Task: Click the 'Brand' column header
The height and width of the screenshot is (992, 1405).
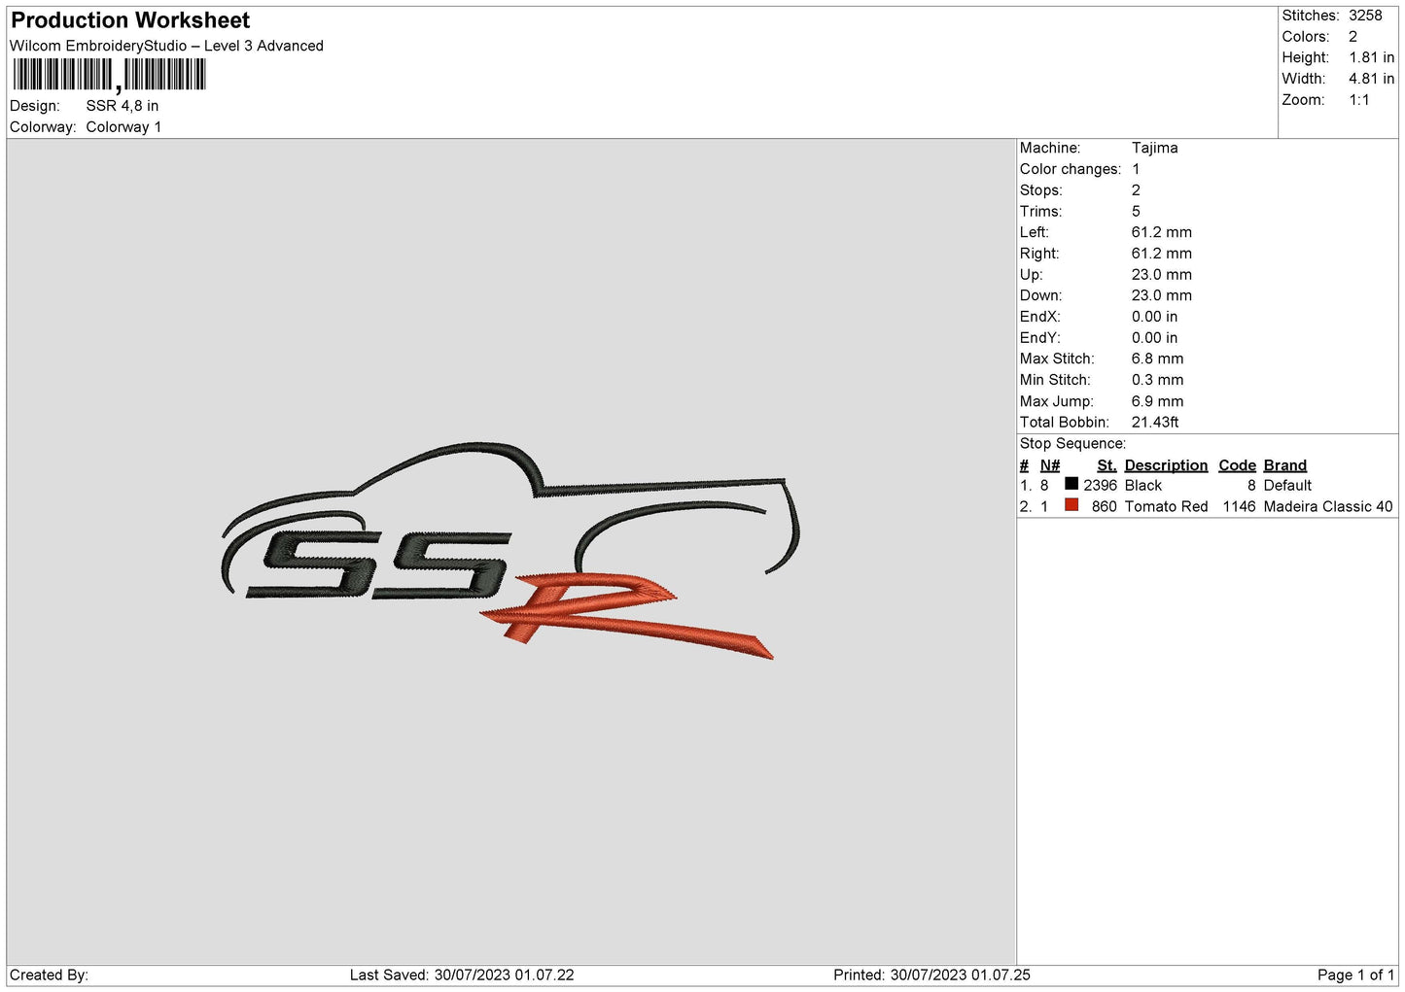Action: [1284, 465]
